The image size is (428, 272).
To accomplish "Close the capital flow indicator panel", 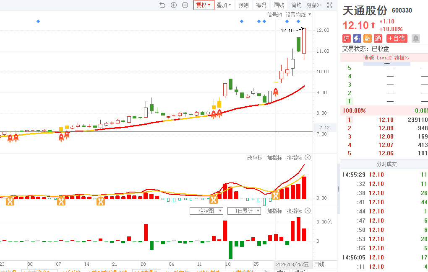I will click(308, 211).
